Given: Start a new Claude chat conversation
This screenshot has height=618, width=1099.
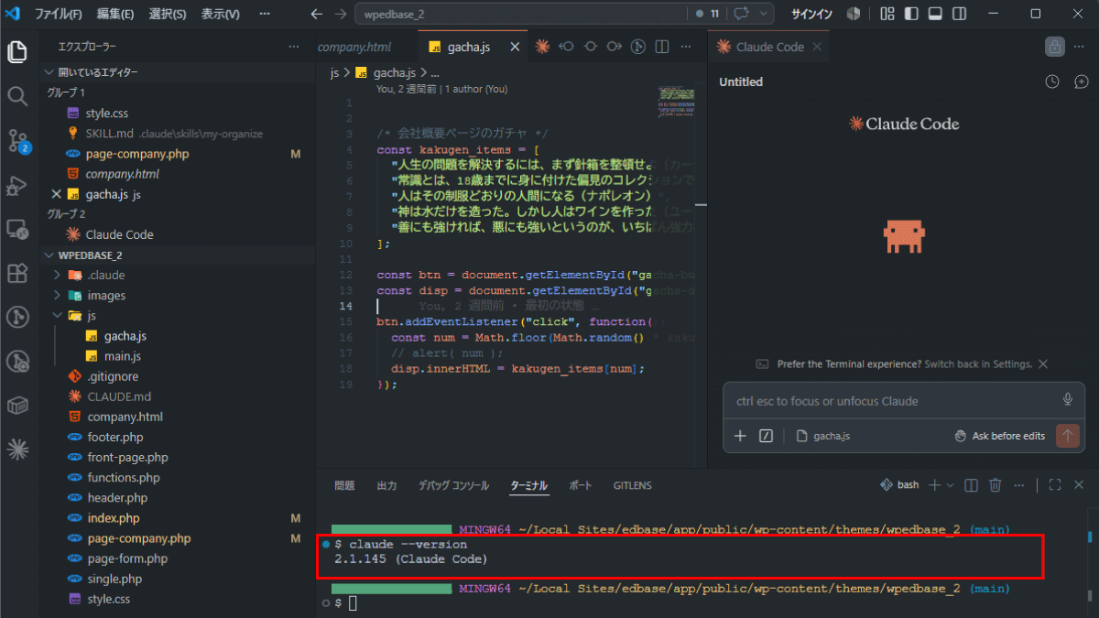Looking at the screenshot, I should [x=1080, y=81].
